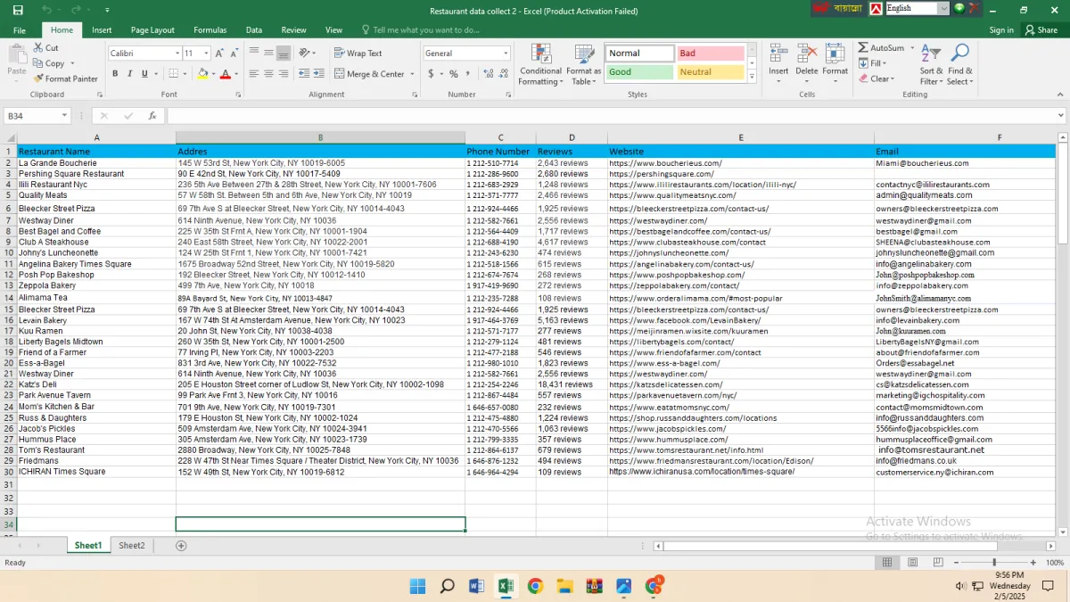Click the Increase Font Size icon
The height and width of the screenshot is (602, 1070).
coord(218,54)
